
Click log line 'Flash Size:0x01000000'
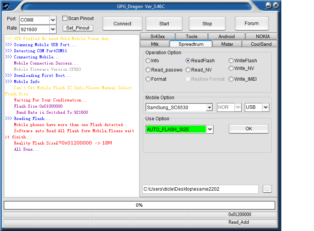pyautogui.click(x=38, y=106)
